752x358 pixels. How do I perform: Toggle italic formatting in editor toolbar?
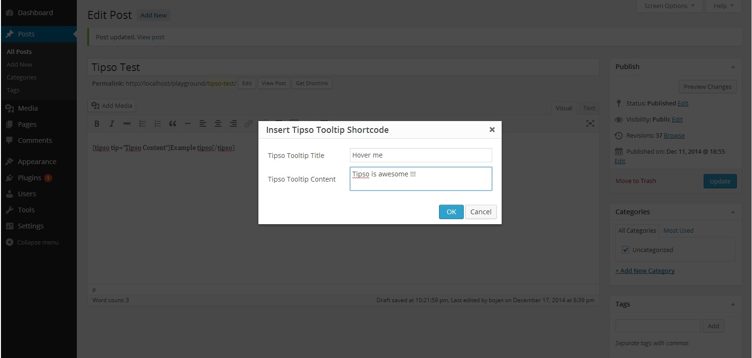[x=112, y=123]
